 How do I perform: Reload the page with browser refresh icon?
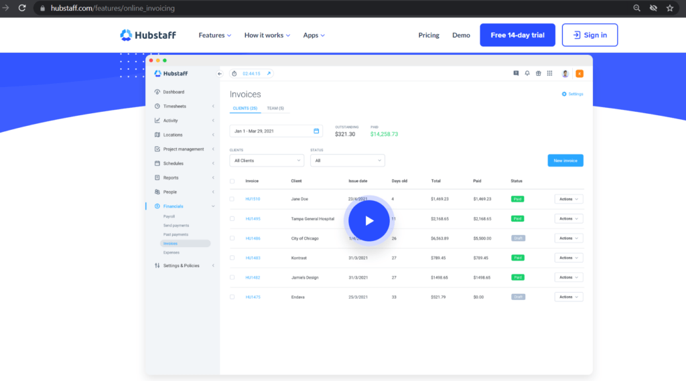tap(22, 8)
